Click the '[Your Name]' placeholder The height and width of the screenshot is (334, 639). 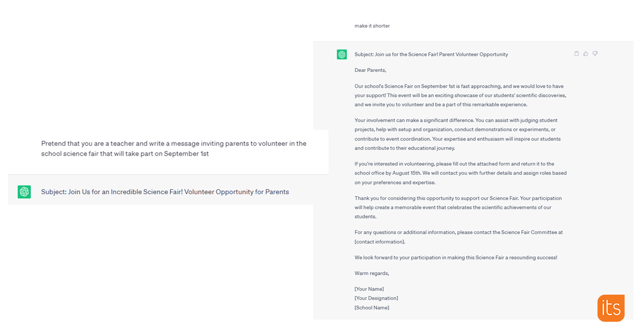[x=369, y=289]
